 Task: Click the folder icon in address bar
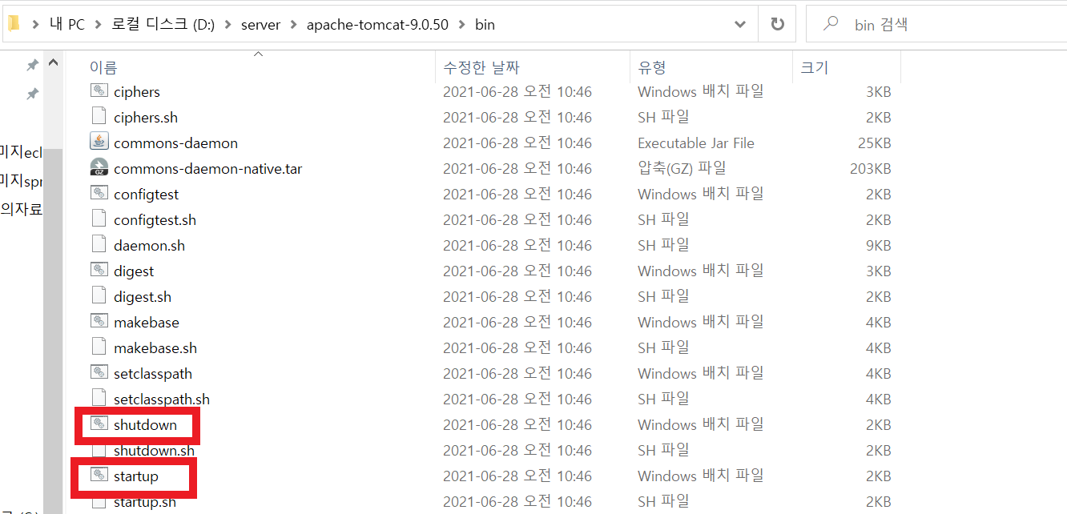pyautogui.click(x=13, y=24)
